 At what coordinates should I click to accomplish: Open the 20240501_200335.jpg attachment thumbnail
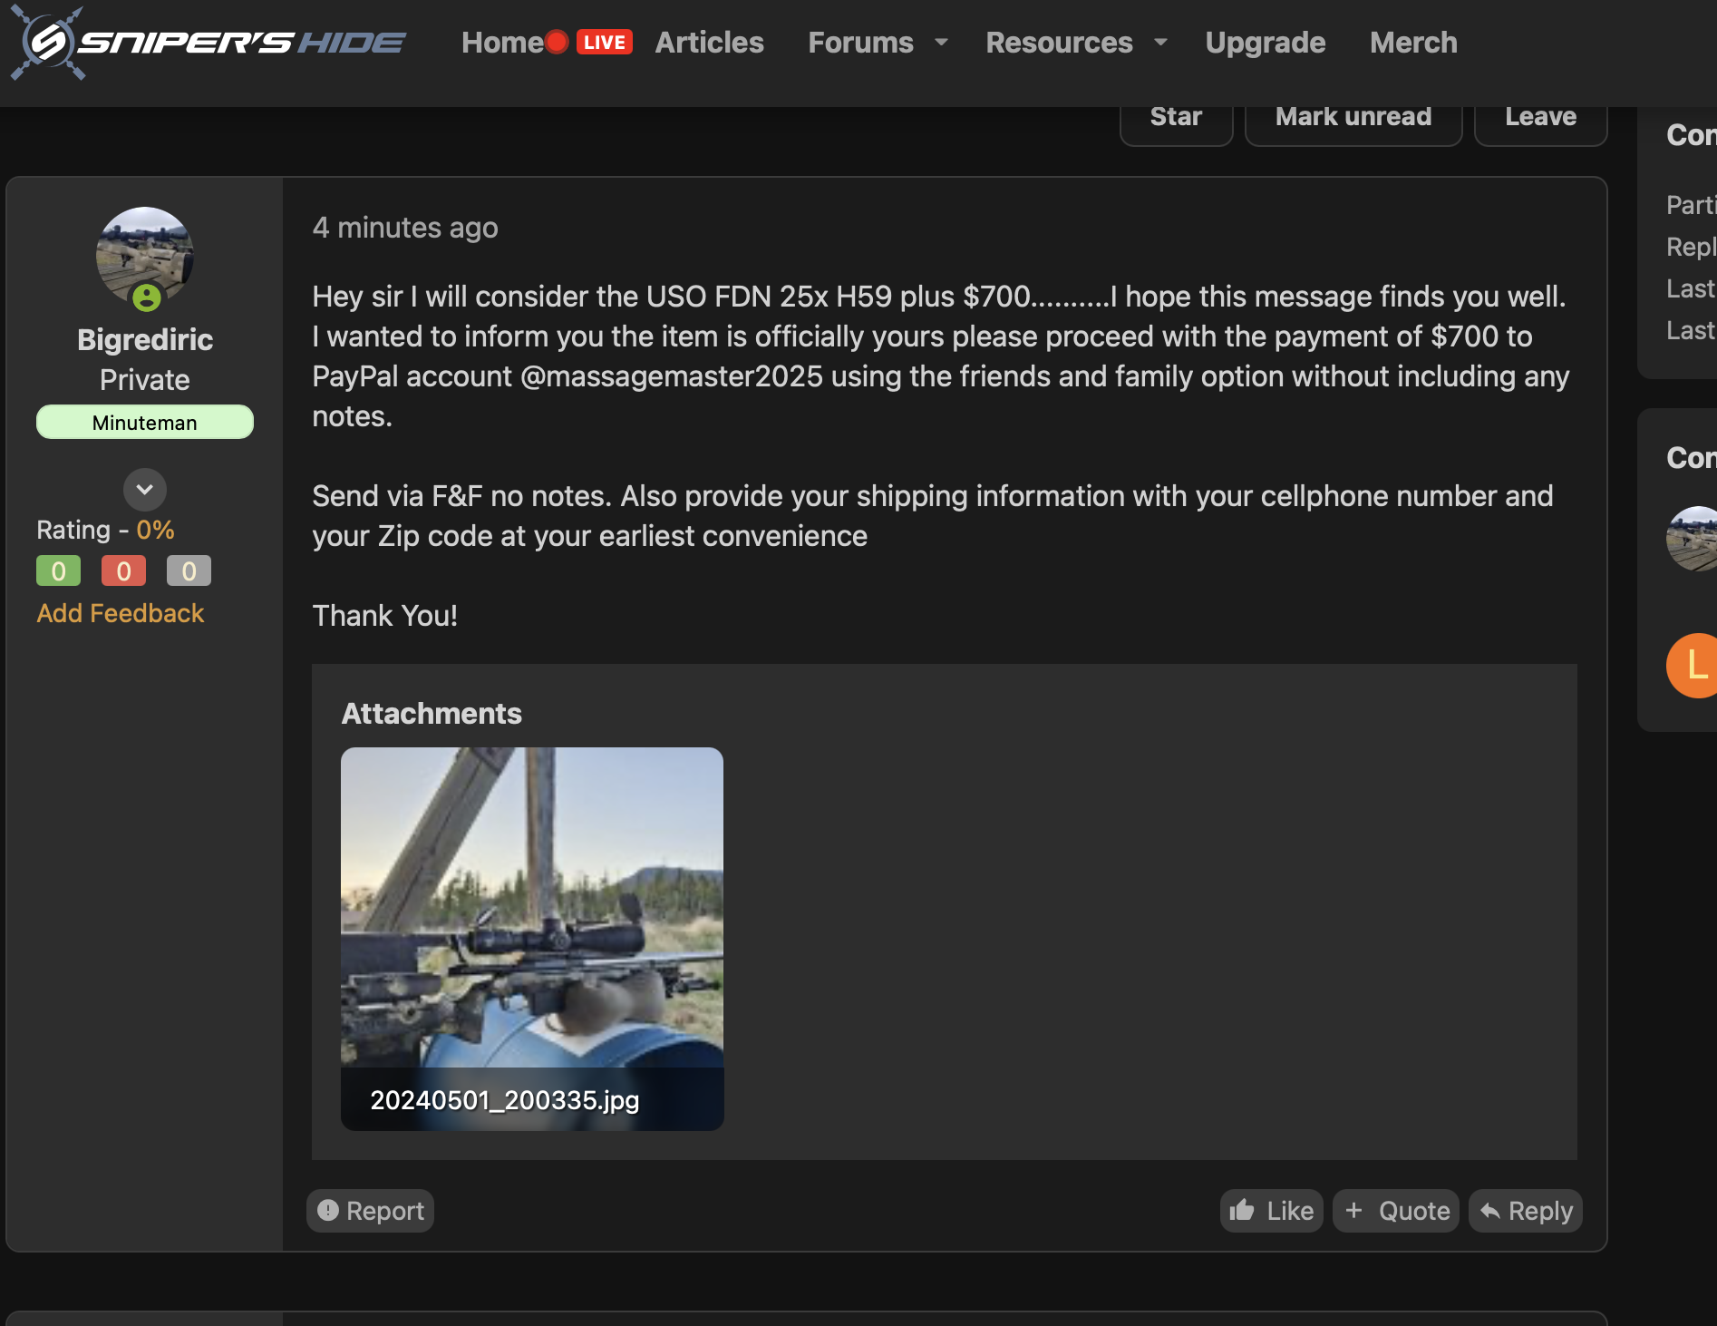532,938
